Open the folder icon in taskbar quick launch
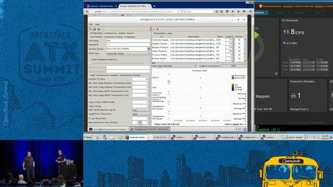 pyautogui.click(x=112, y=137)
